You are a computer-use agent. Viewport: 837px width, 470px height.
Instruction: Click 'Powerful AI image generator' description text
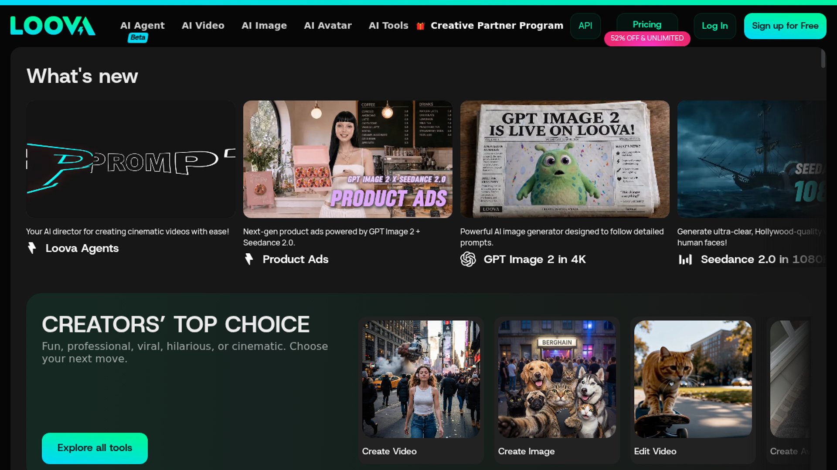pyautogui.click(x=562, y=237)
